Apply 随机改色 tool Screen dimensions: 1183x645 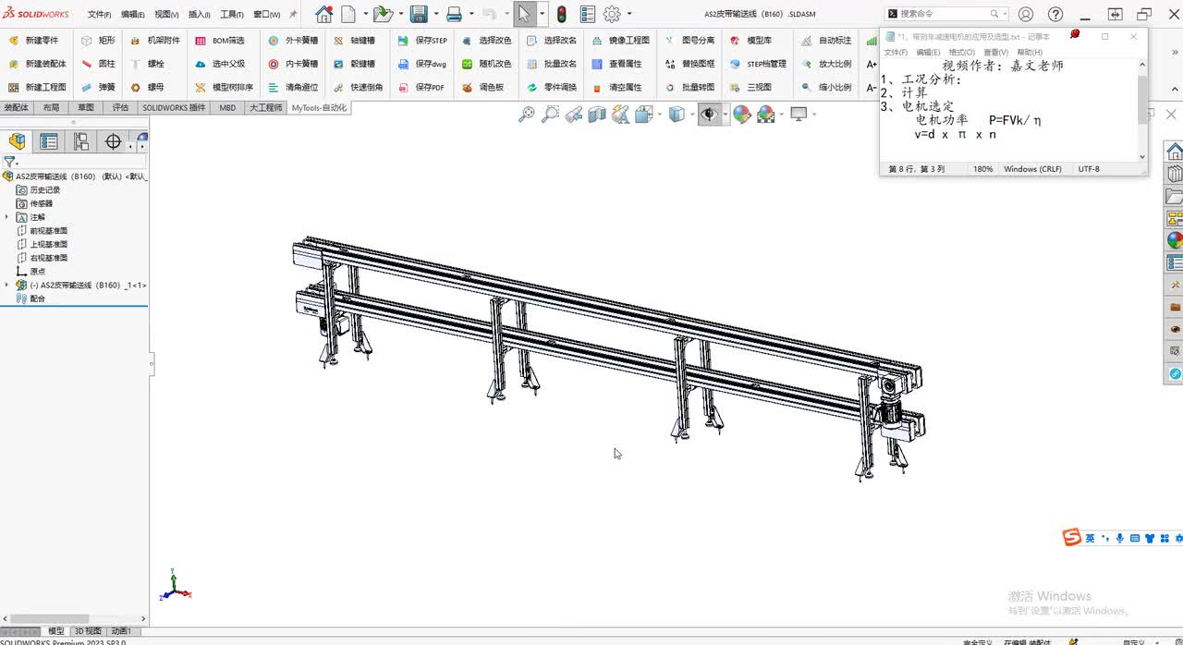[x=486, y=64]
